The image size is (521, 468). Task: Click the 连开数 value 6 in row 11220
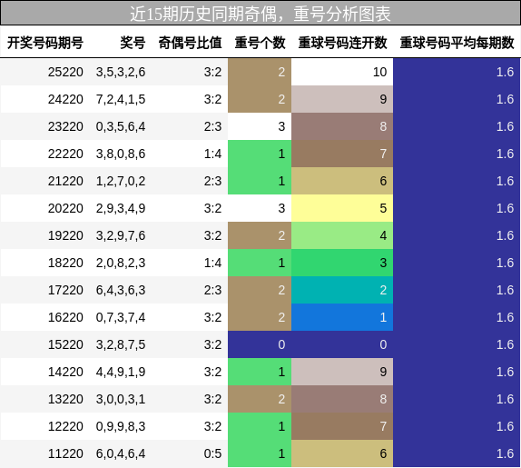(x=342, y=453)
